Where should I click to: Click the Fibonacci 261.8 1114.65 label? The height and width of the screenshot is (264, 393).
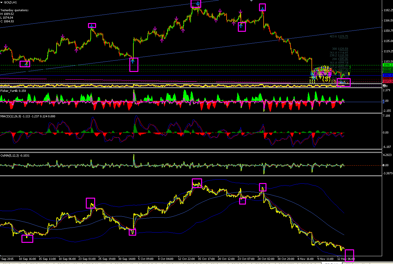[x=339, y=53]
